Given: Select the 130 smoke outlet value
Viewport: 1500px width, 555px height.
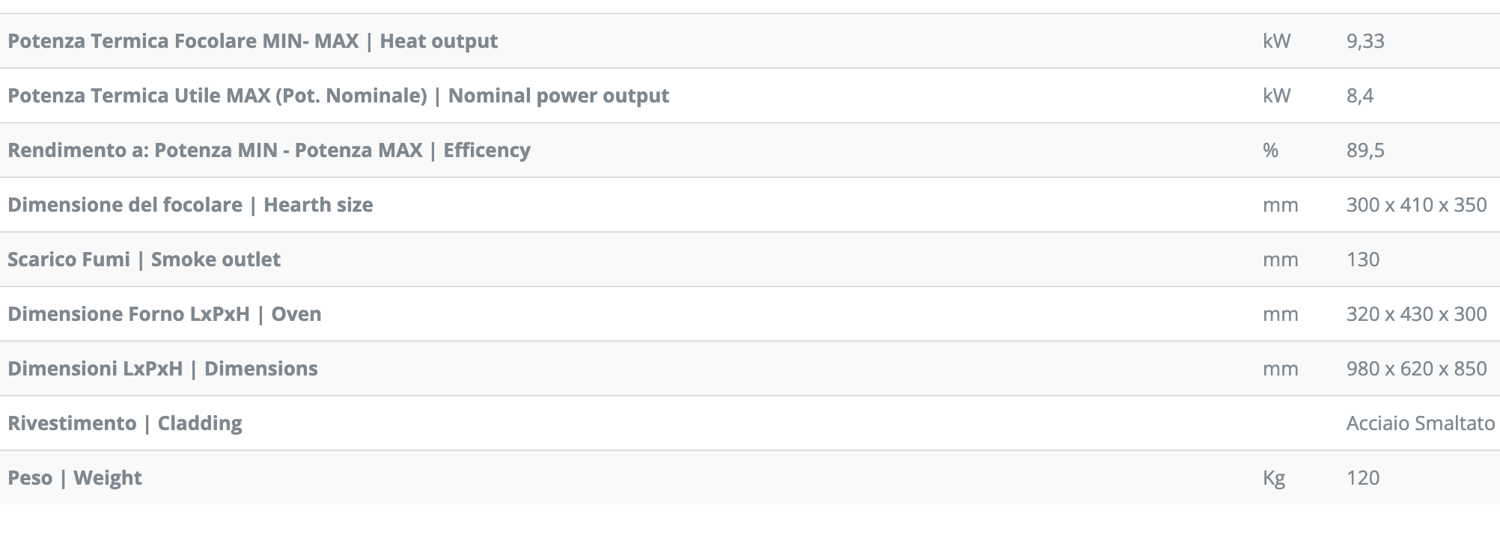Looking at the screenshot, I should [x=1362, y=260].
